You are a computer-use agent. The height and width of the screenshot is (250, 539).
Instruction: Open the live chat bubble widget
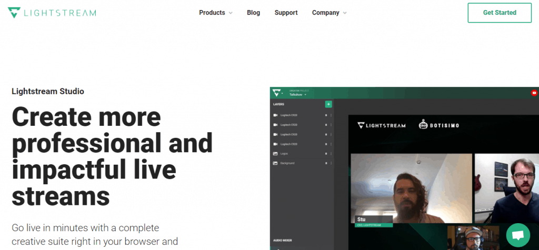click(517, 235)
